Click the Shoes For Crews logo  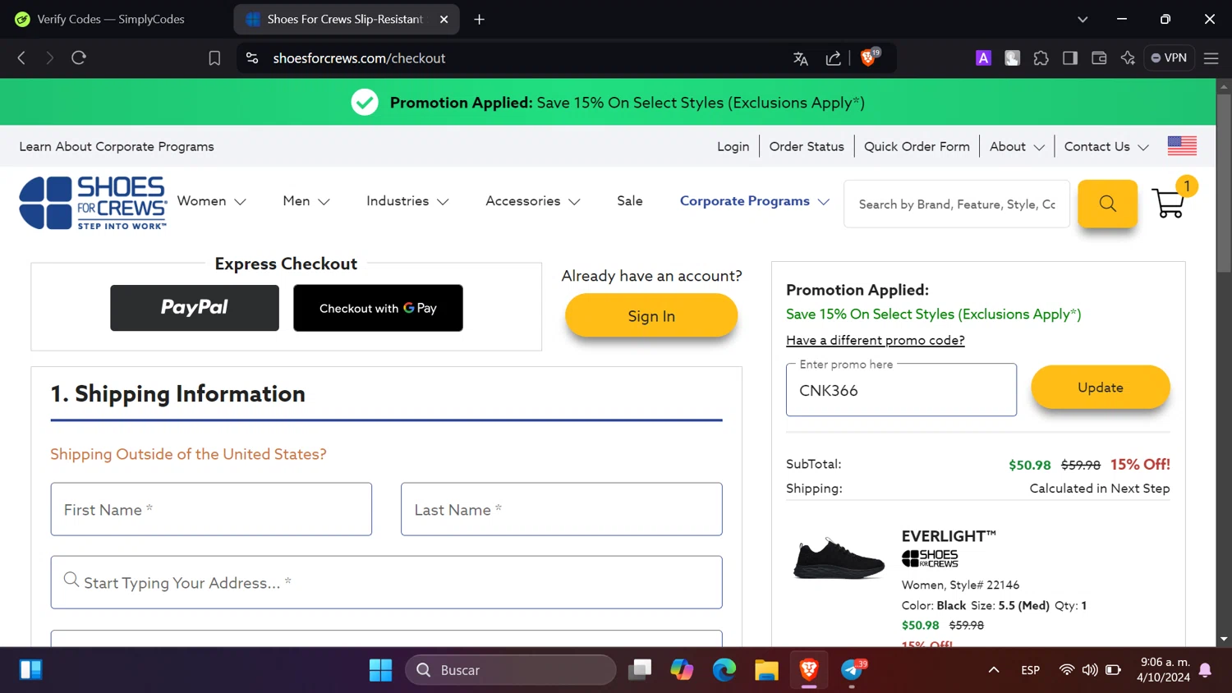(93, 203)
